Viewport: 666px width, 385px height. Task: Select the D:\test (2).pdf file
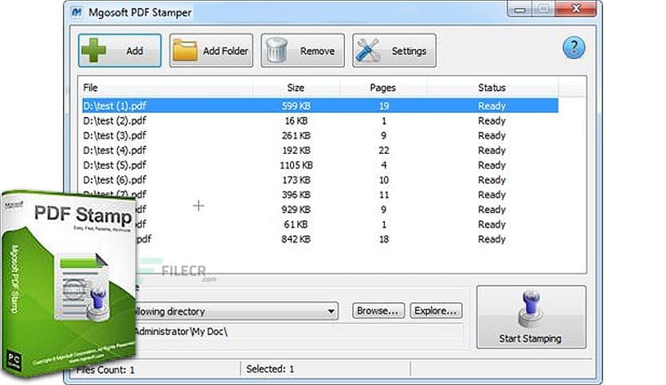coord(115,121)
